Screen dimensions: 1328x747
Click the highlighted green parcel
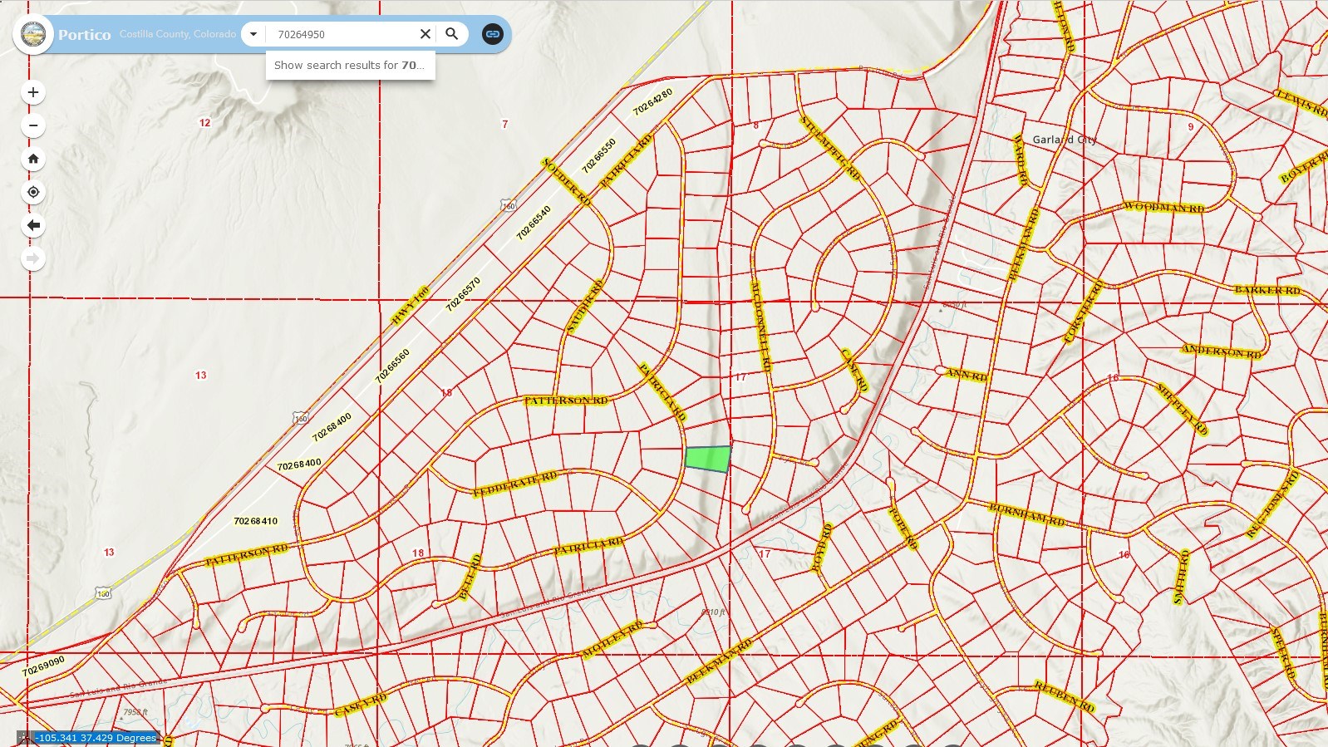click(708, 459)
